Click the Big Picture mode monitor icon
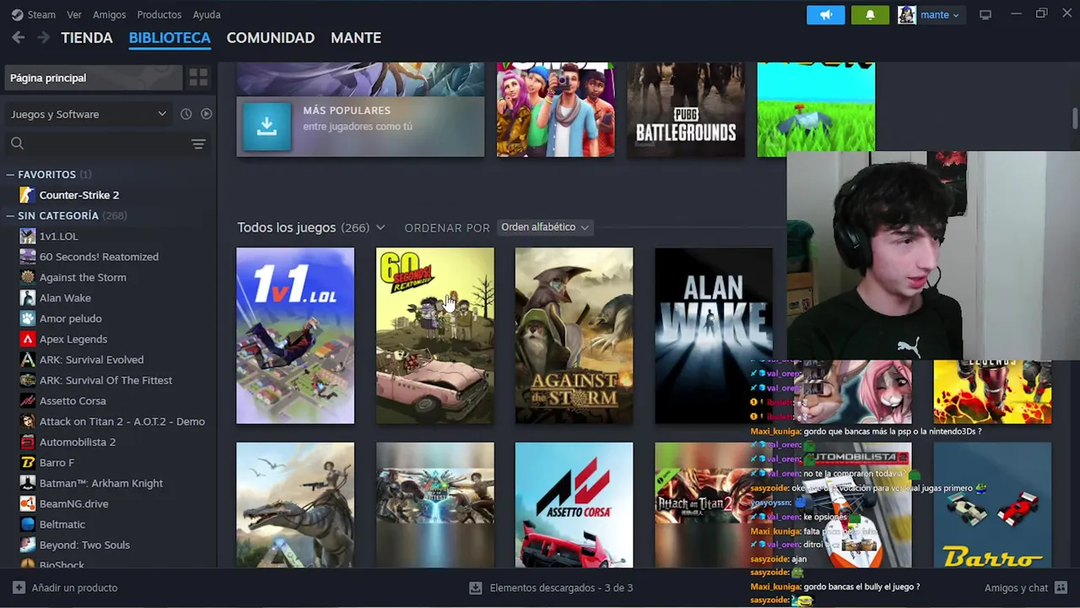Image resolution: width=1080 pixels, height=608 pixels. (985, 14)
